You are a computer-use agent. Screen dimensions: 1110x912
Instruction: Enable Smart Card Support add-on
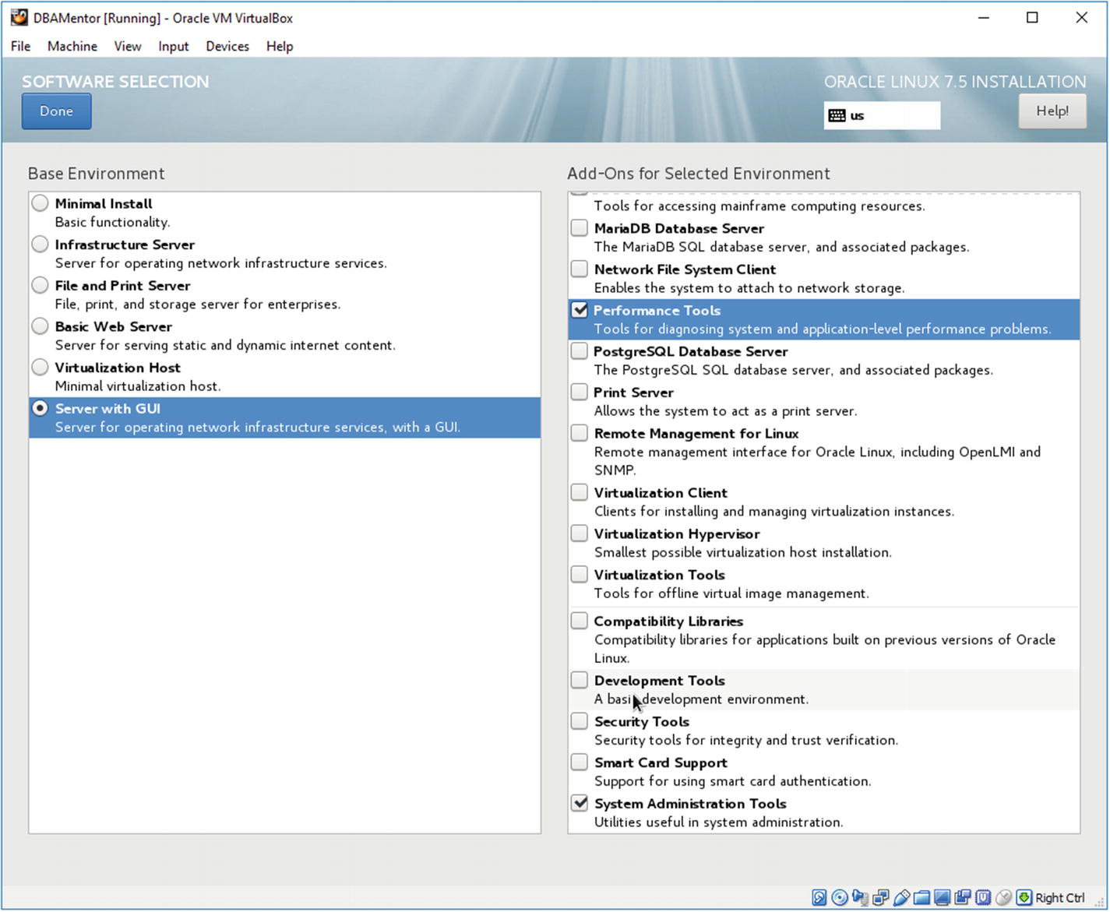click(x=579, y=762)
